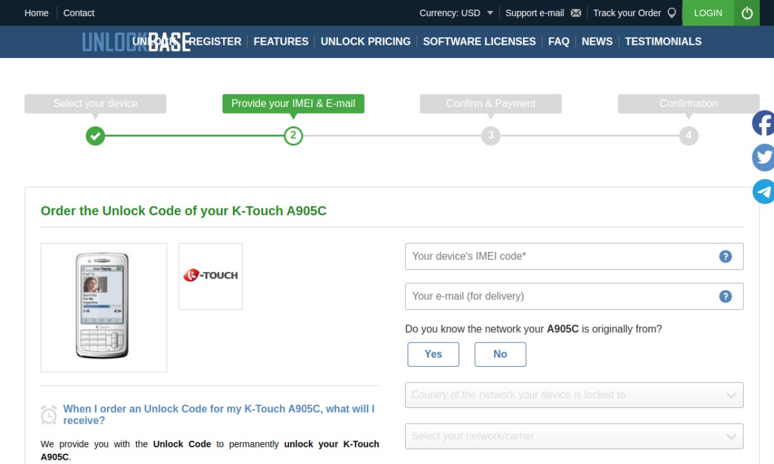
Task: Click the completed step one checkmark circle
Action: (x=95, y=135)
